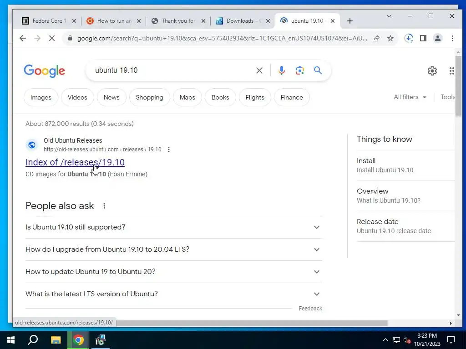Open Windows taskbar search

(x=33, y=340)
